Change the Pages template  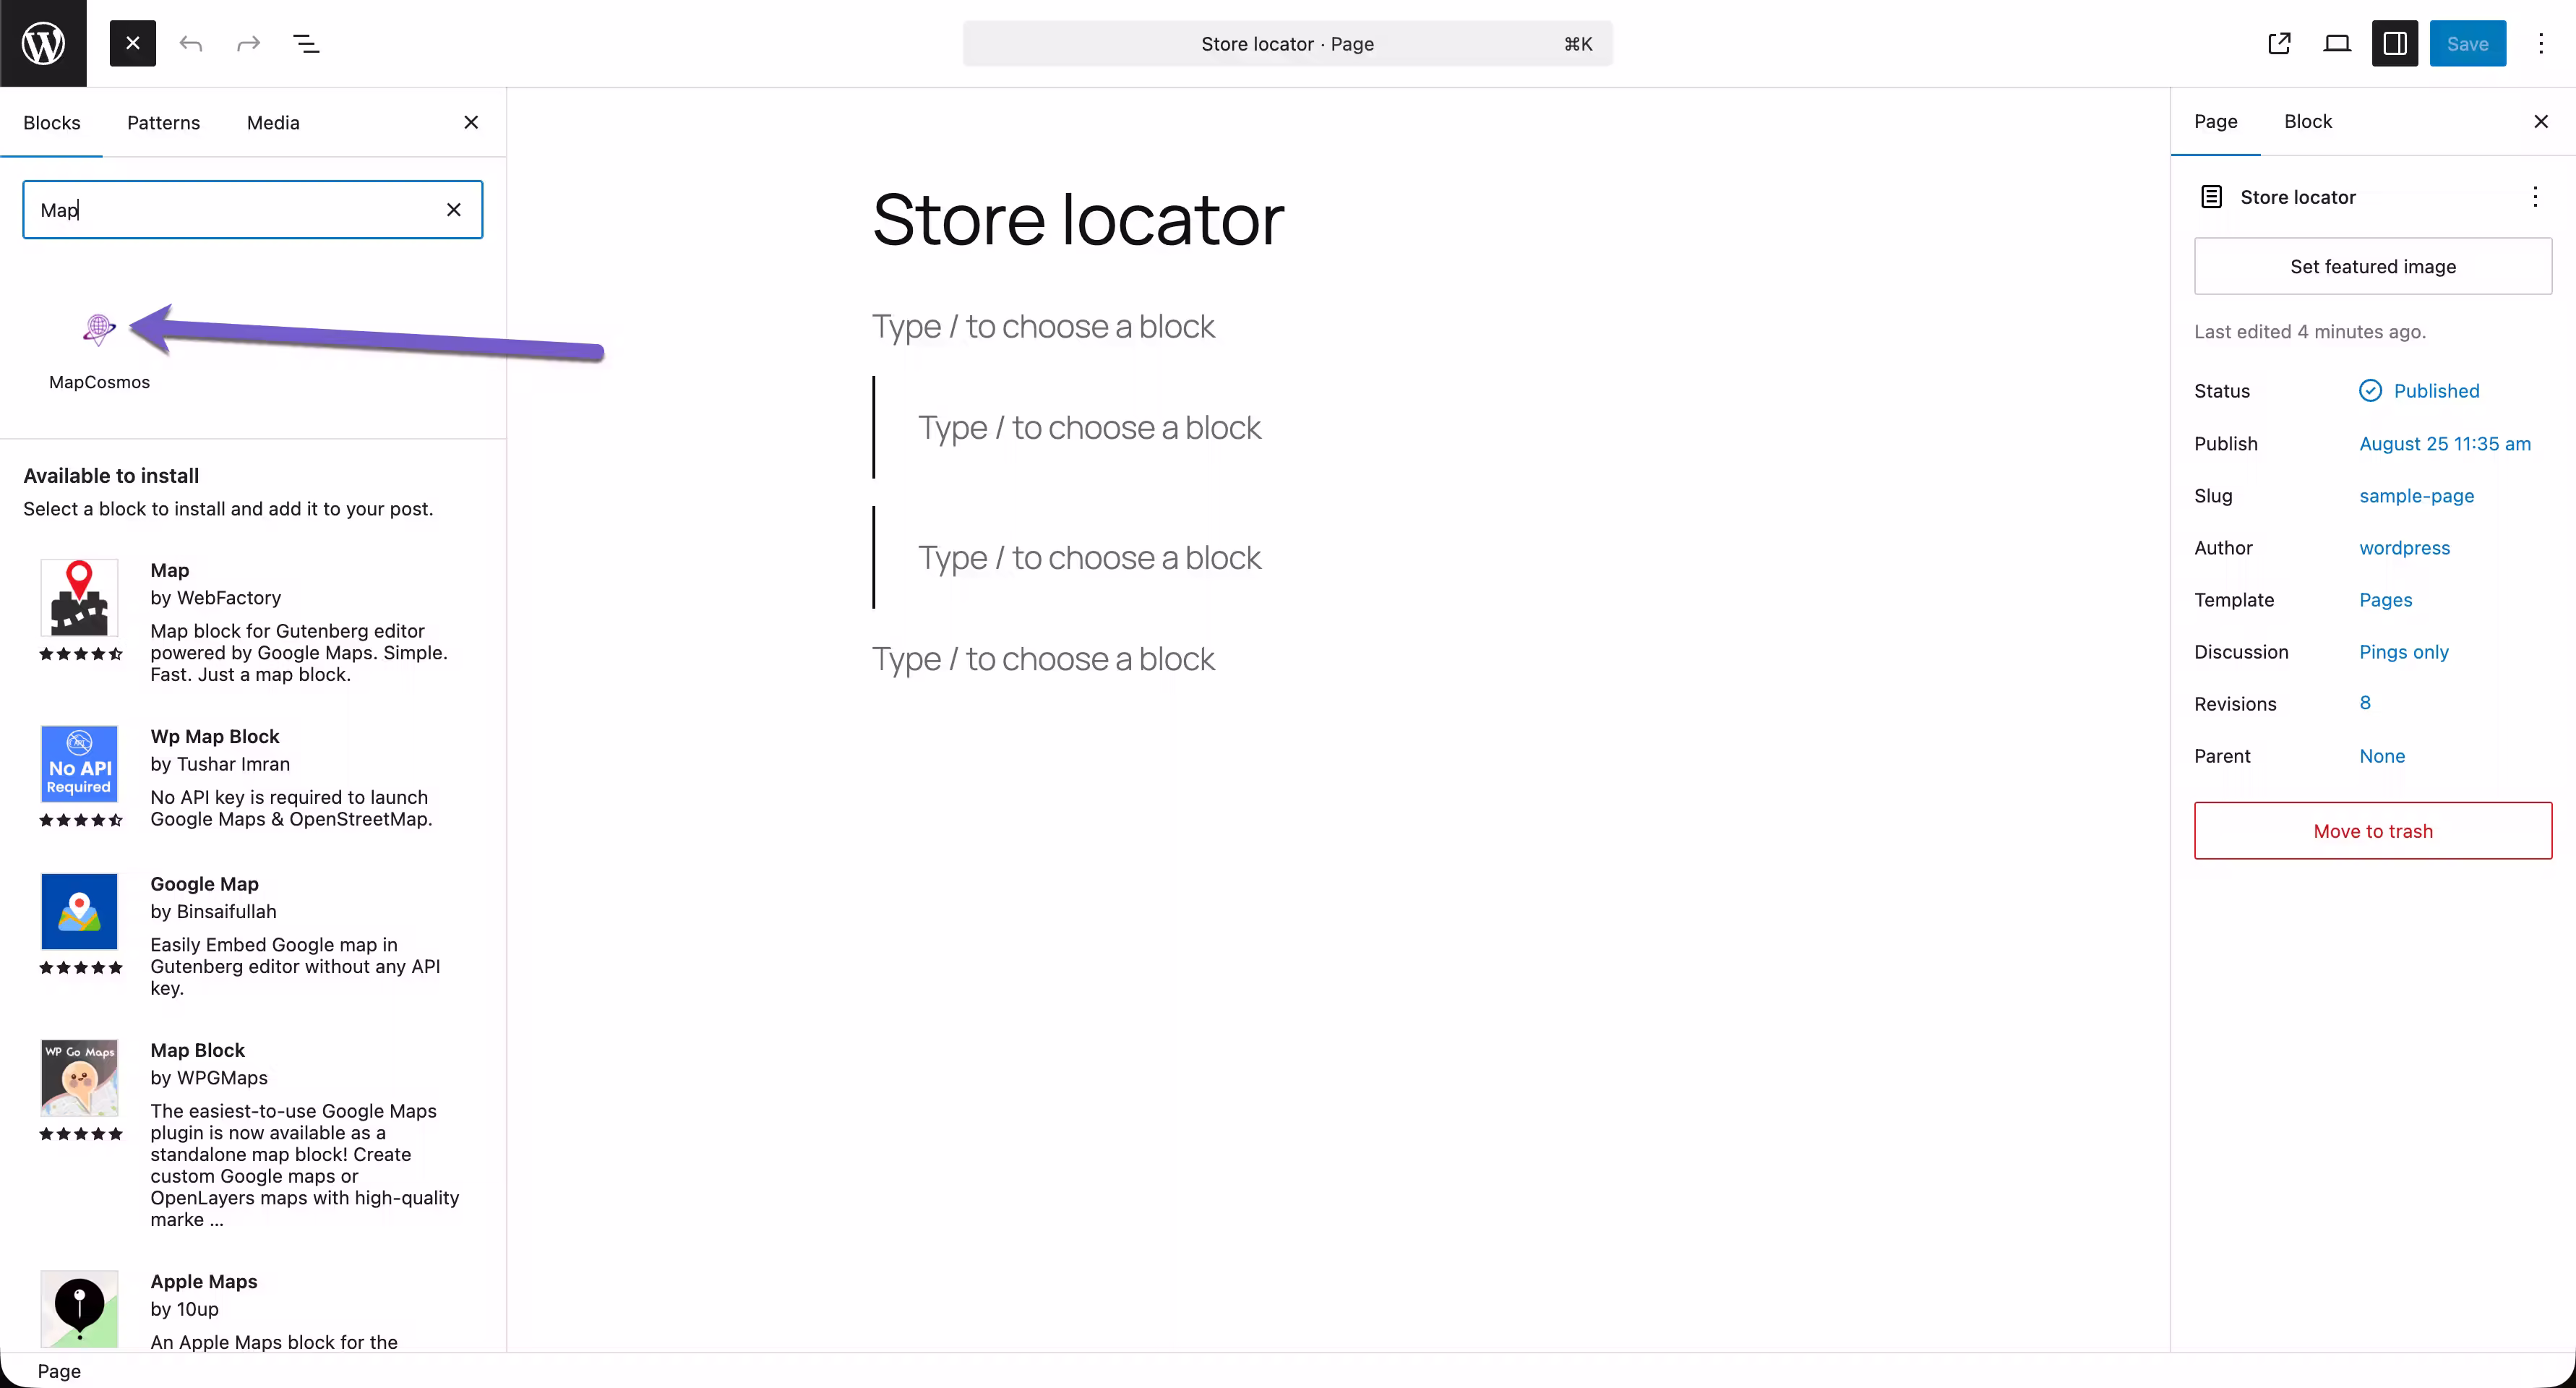(2385, 599)
